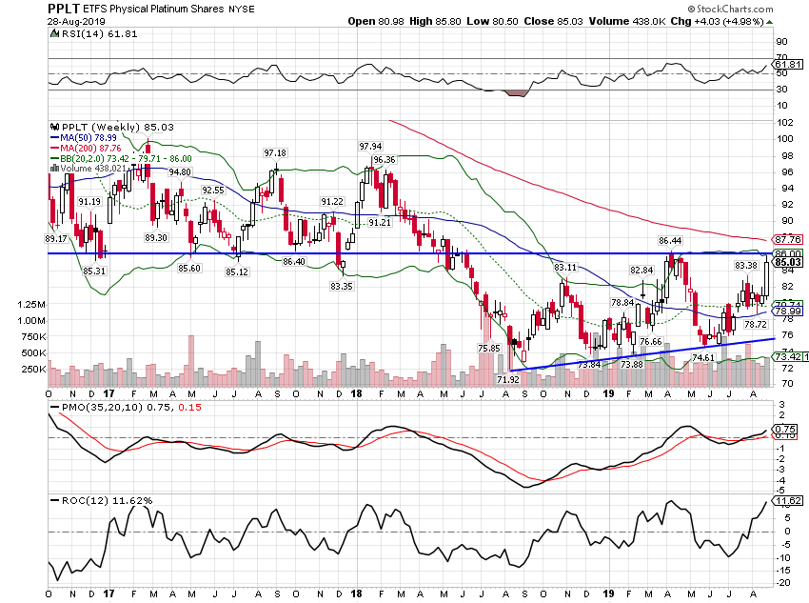809x603 pixels.
Task: Click the 92.55 price label
Action: 213,191
